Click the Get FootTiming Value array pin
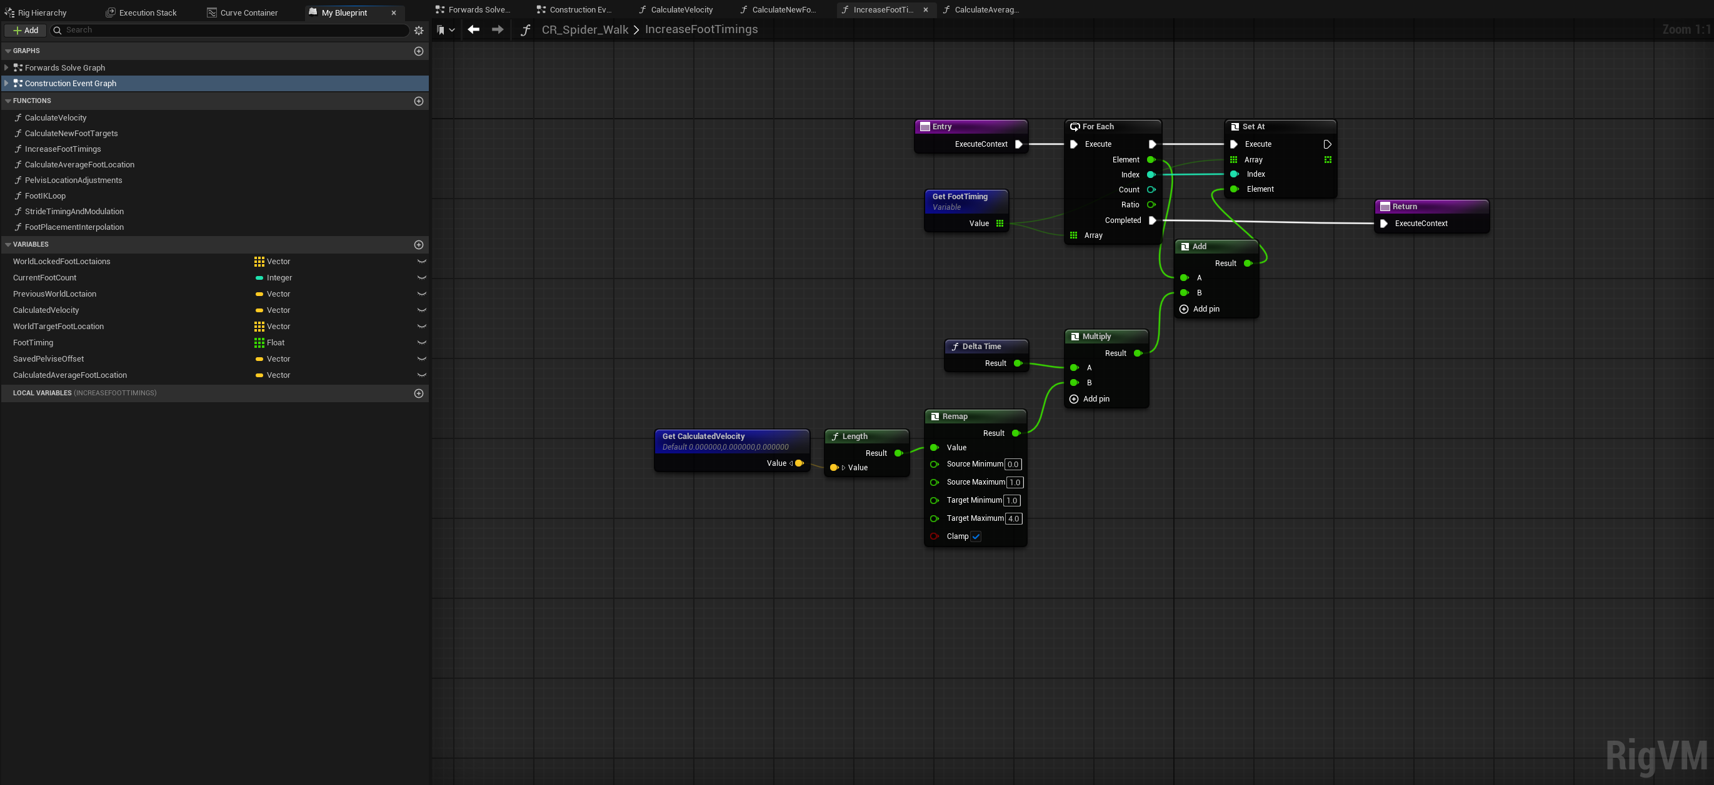The height and width of the screenshot is (785, 1714). [1000, 224]
